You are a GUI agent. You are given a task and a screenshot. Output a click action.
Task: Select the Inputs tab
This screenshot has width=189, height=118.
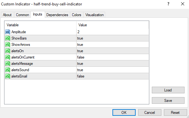coord(37,15)
